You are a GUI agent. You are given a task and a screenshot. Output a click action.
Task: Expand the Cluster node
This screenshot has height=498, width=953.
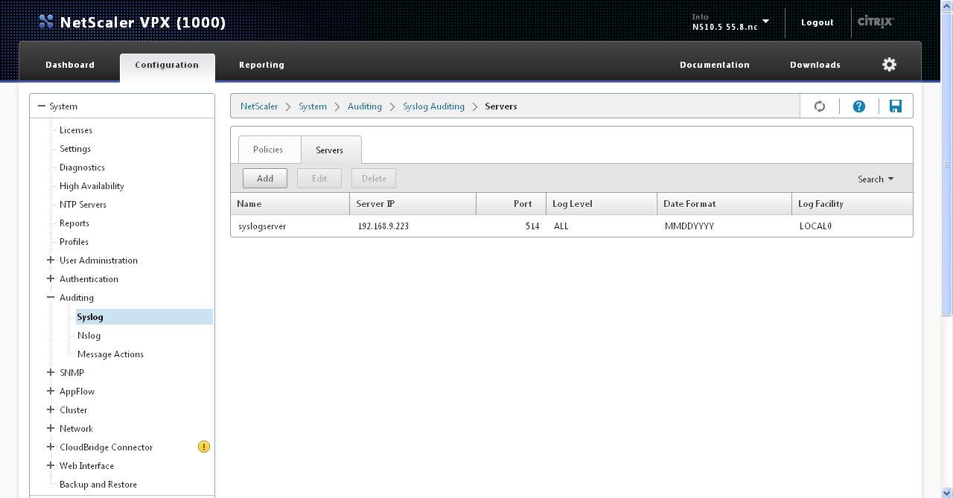[x=51, y=409]
